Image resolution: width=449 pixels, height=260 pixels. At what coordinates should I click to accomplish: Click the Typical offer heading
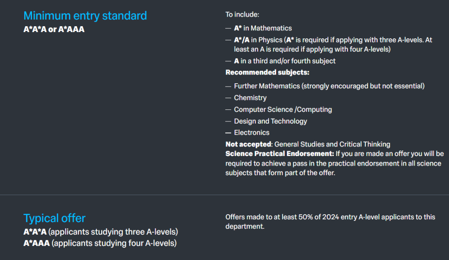54,218
